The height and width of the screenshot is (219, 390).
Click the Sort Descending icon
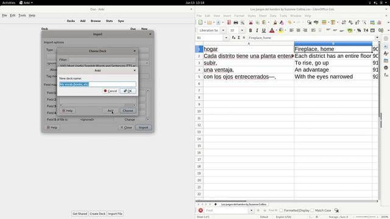357,23
